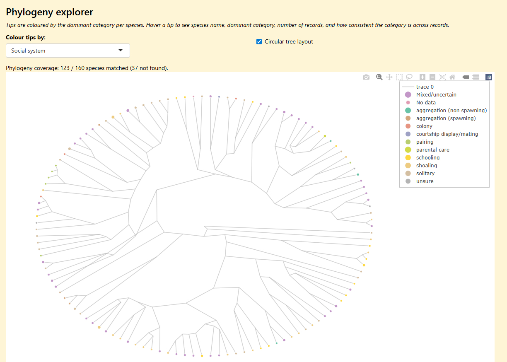This screenshot has width=507, height=362.
Task: Click the Plotly logo icon
Action: [x=489, y=77]
